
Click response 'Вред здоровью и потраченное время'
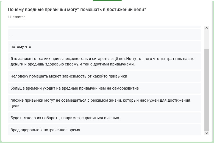click(x=104, y=130)
